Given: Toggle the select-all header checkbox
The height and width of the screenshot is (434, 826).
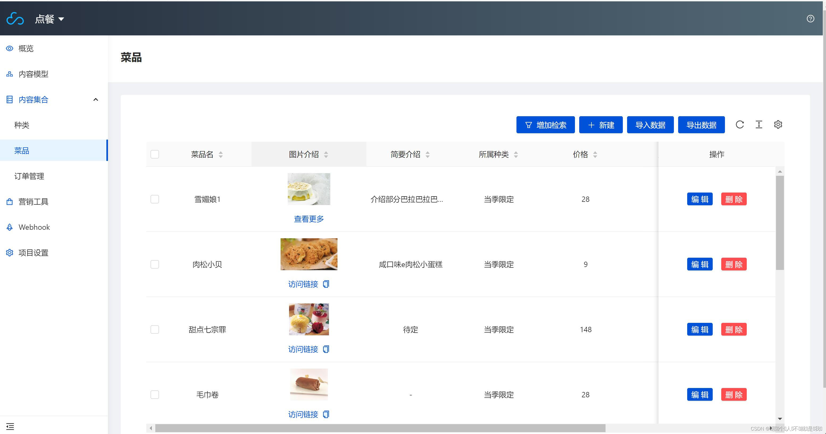Looking at the screenshot, I should [x=155, y=154].
